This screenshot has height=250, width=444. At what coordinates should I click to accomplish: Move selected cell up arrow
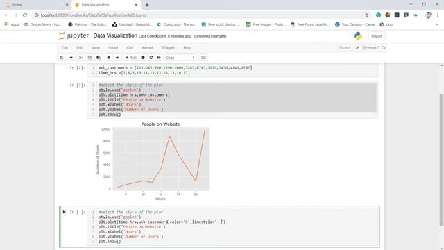pyautogui.click(x=109, y=58)
